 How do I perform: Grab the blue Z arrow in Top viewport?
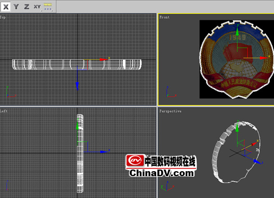[x=77, y=86]
